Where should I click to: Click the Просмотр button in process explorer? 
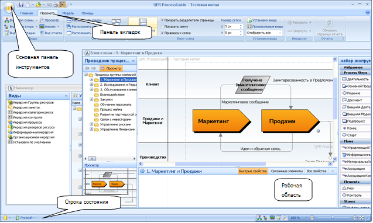[x=111, y=68]
